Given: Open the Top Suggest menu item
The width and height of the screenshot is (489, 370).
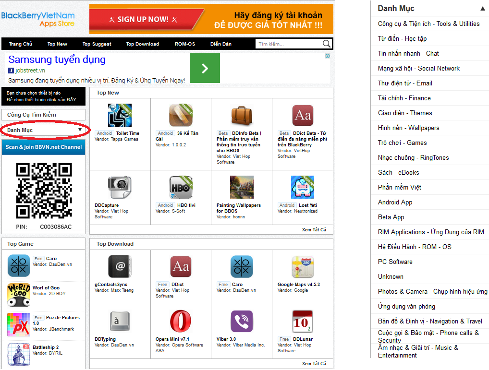Looking at the screenshot, I should 97,44.
